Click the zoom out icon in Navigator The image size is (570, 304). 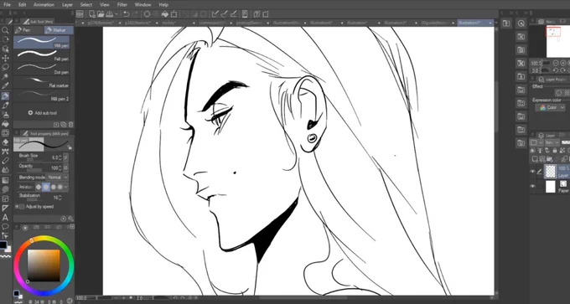point(557,63)
